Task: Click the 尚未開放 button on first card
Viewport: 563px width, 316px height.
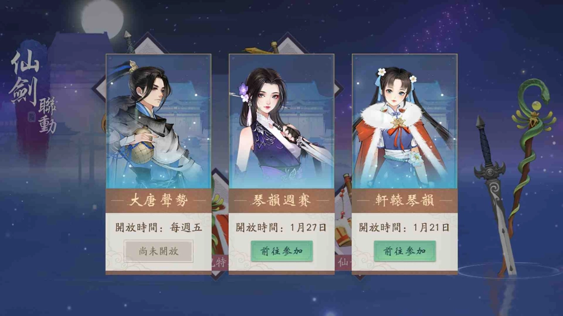Action: click(158, 251)
